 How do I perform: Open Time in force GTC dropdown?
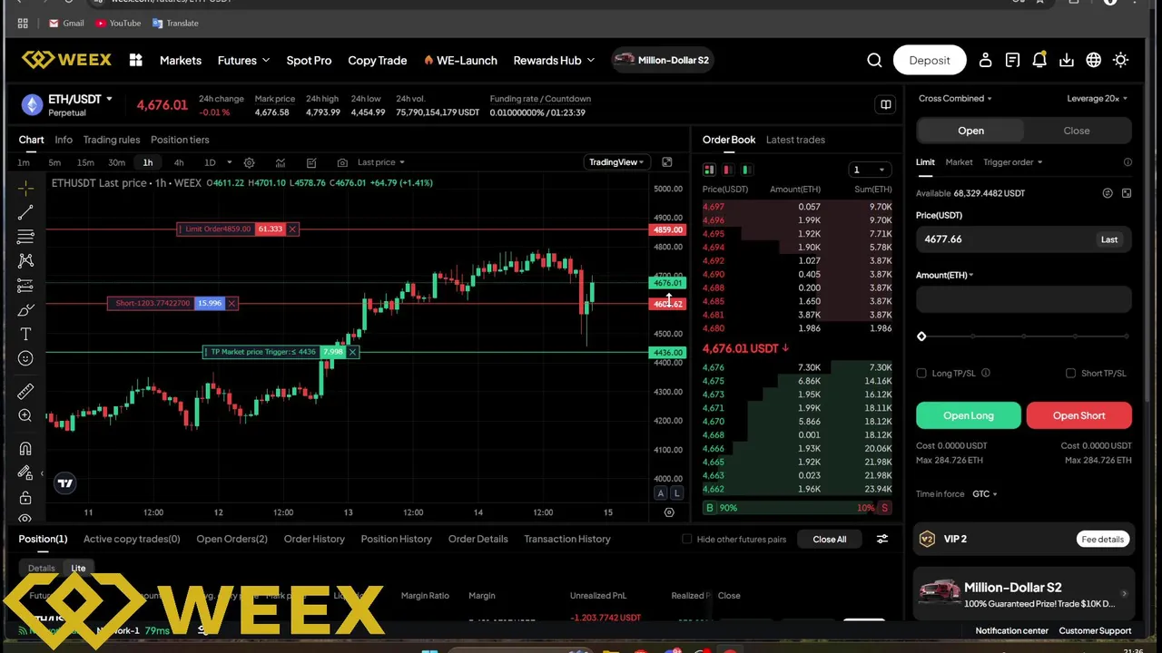click(x=984, y=494)
